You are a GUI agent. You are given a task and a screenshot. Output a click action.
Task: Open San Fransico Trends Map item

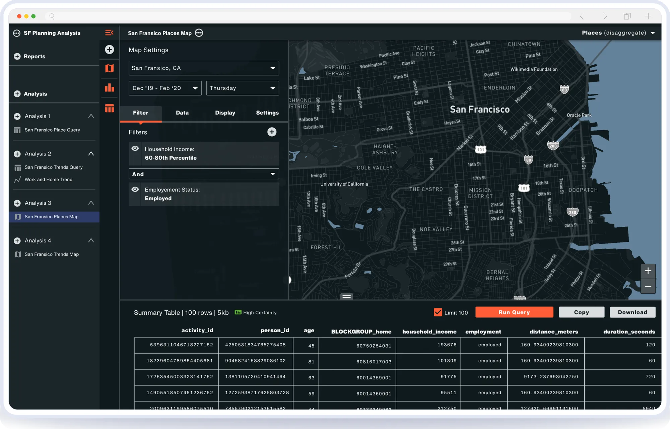pyautogui.click(x=52, y=254)
